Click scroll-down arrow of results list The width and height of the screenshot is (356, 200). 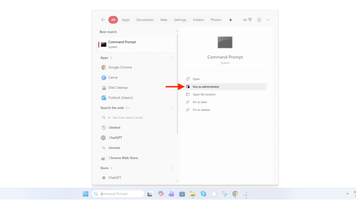pyautogui.click(x=177, y=181)
